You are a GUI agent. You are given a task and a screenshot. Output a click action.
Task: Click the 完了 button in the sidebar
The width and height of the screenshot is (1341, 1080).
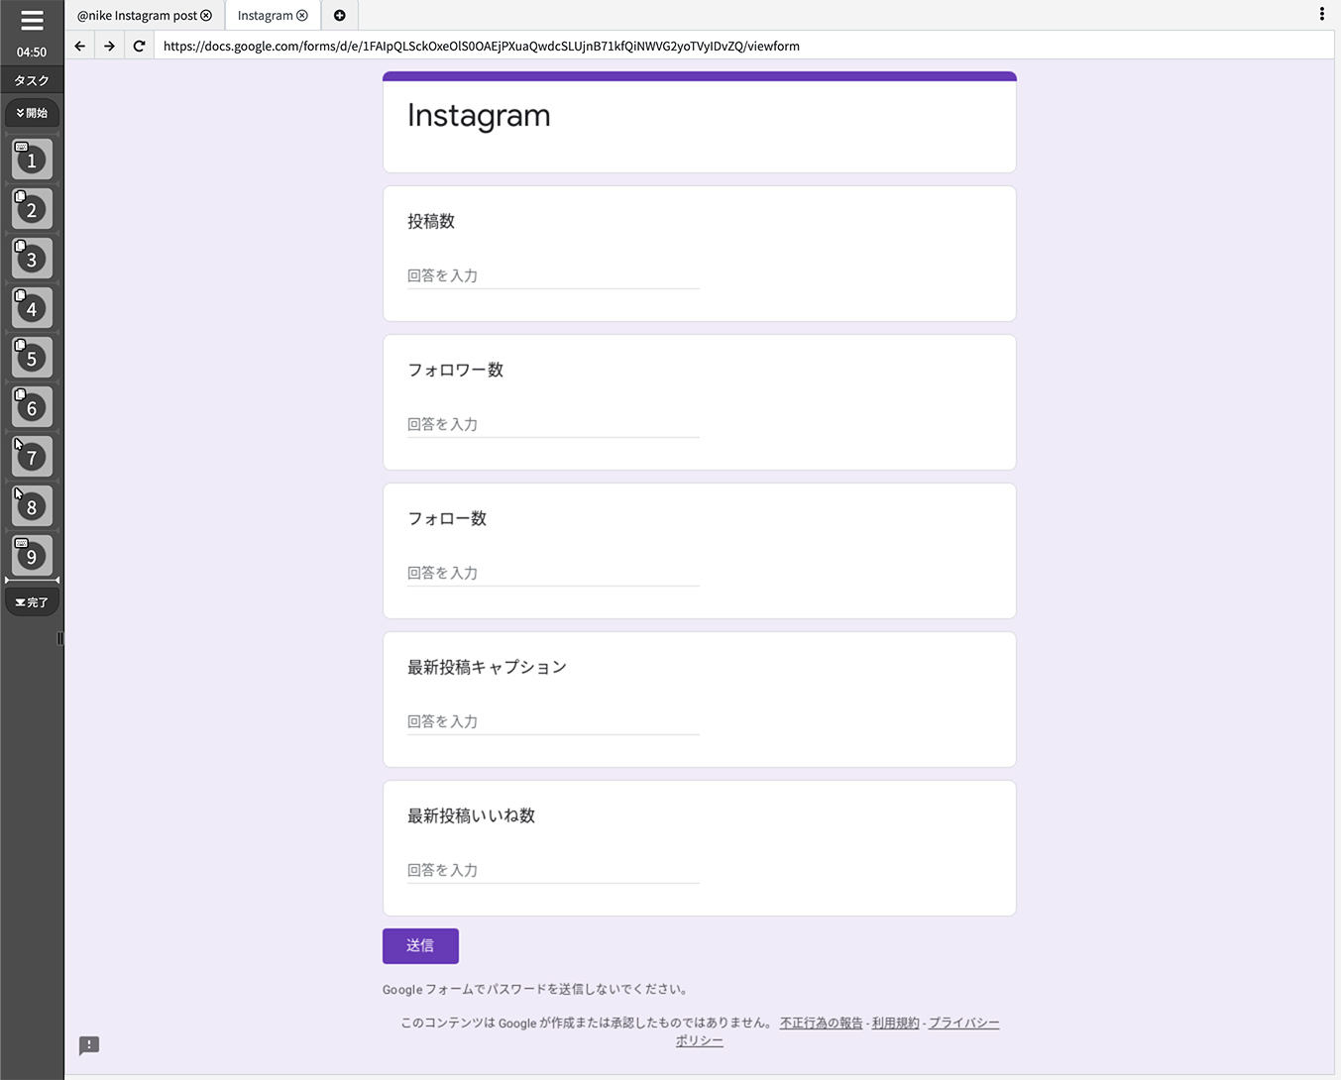[31, 600]
